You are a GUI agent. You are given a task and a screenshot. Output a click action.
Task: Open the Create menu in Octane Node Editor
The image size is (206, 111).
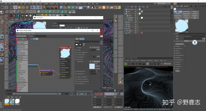pyautogui.click(x=24, y=34)
